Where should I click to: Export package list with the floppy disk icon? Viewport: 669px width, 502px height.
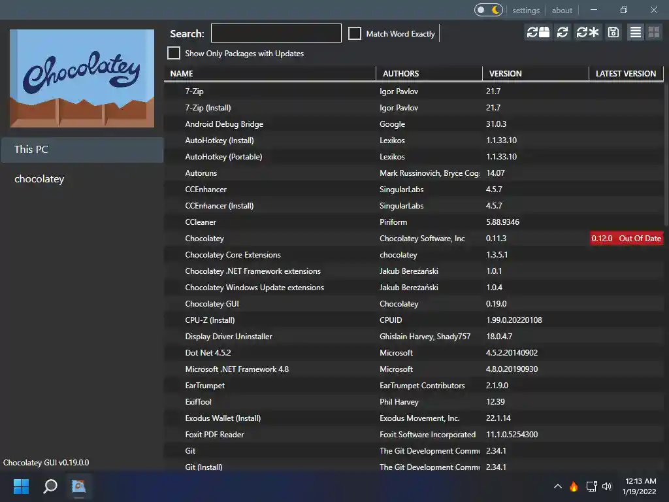click(613, 32)
